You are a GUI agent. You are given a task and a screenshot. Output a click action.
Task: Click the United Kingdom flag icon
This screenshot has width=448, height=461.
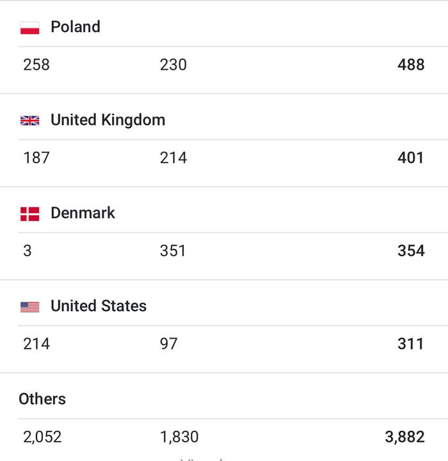coord(30,120)
